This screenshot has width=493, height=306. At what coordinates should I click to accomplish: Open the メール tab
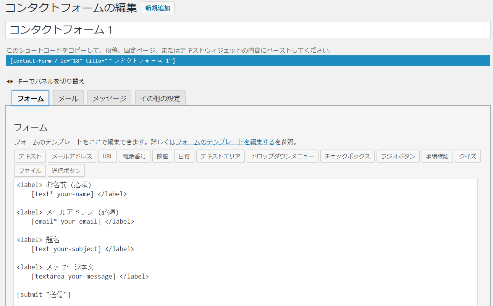click(x=68, y=98)
